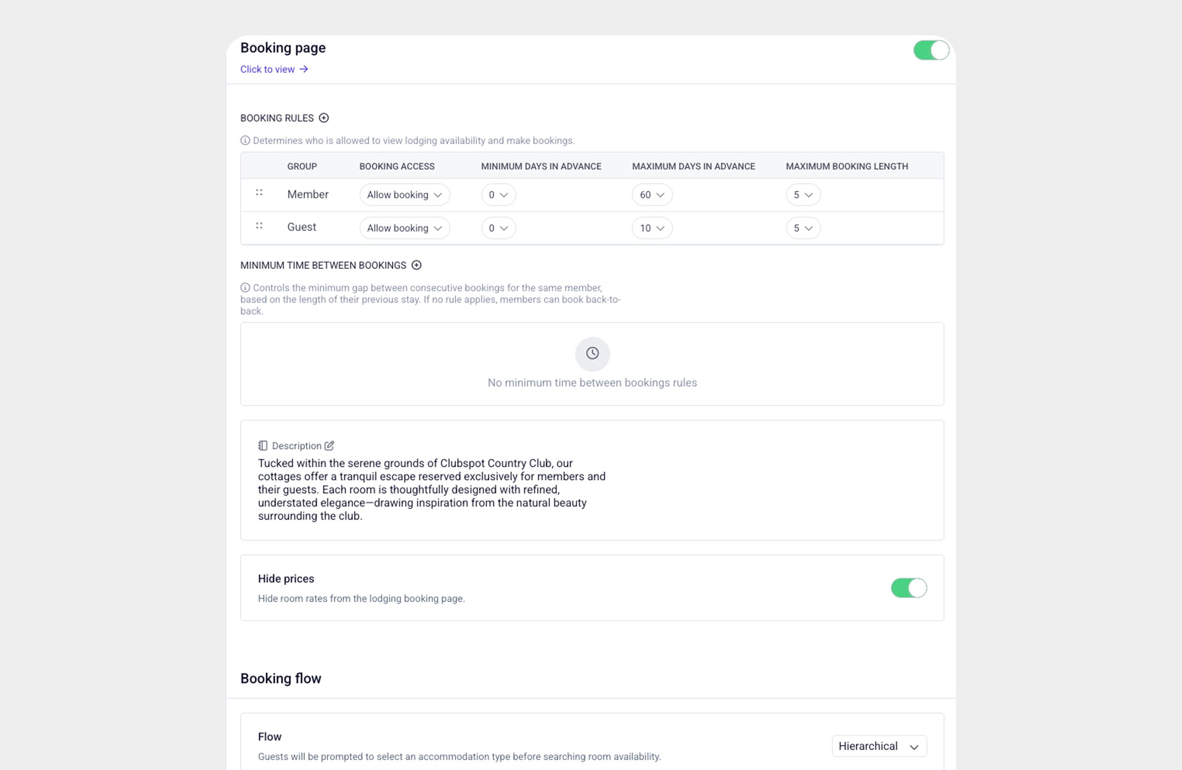
Task: Open the Hierarchical flow dropdown
Action: point(878,746)
